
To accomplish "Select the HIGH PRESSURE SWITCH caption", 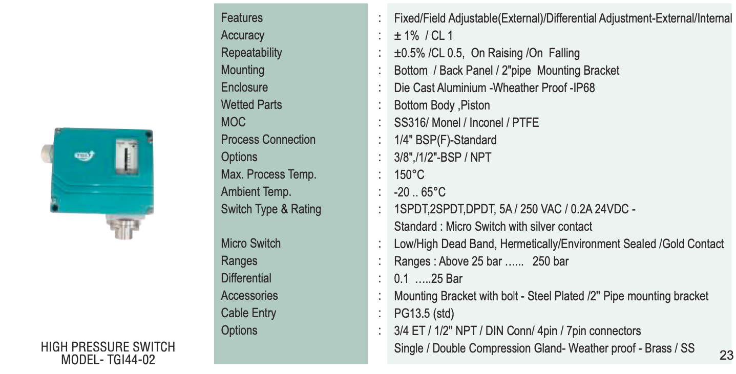I will point(108,347).
